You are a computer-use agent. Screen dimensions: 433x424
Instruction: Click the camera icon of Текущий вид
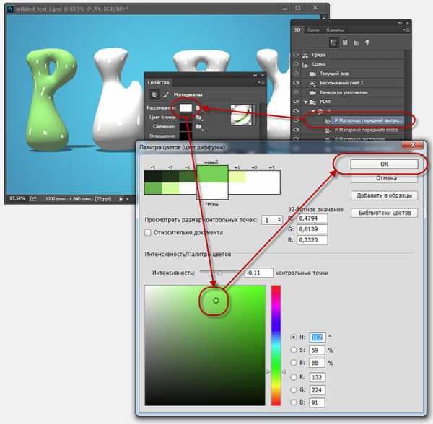[312, 74]
